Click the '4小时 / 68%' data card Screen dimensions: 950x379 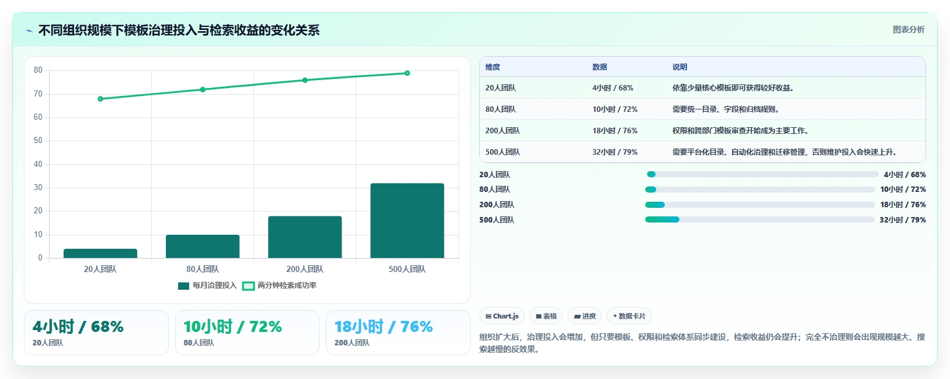[96, 333]
